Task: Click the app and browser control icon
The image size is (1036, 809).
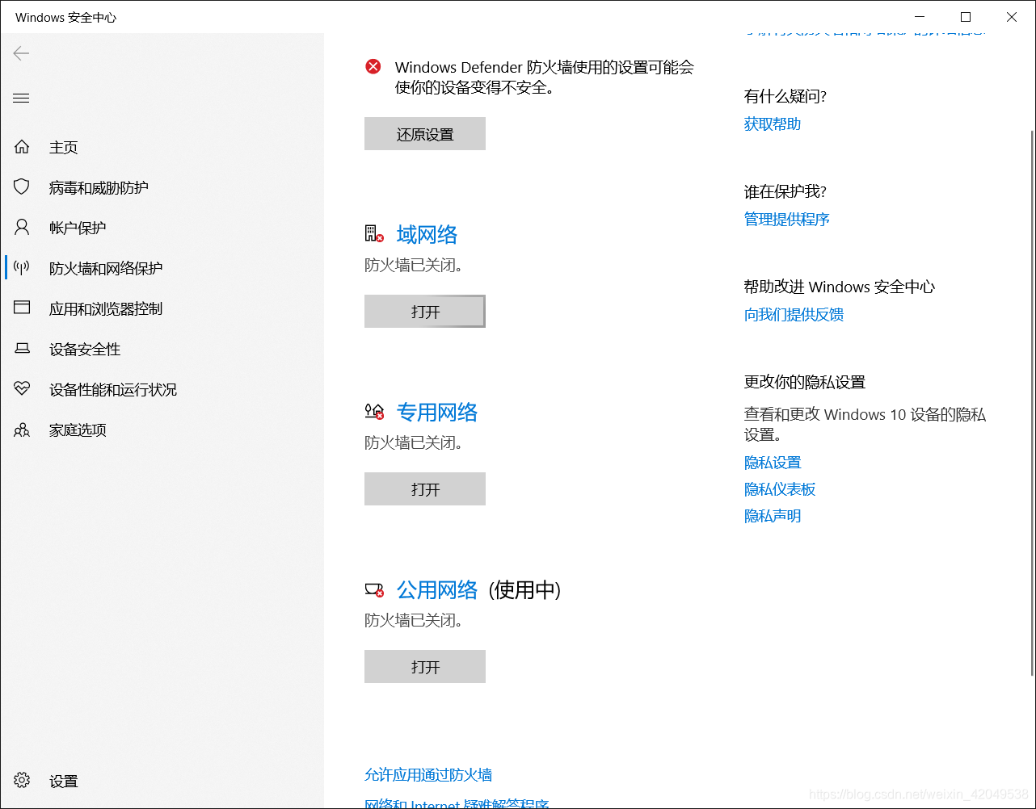Action: (22, 308)
